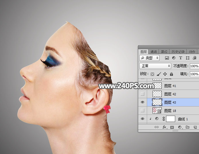
Task: Filter layers by type (T) icon
Action: 180,58
